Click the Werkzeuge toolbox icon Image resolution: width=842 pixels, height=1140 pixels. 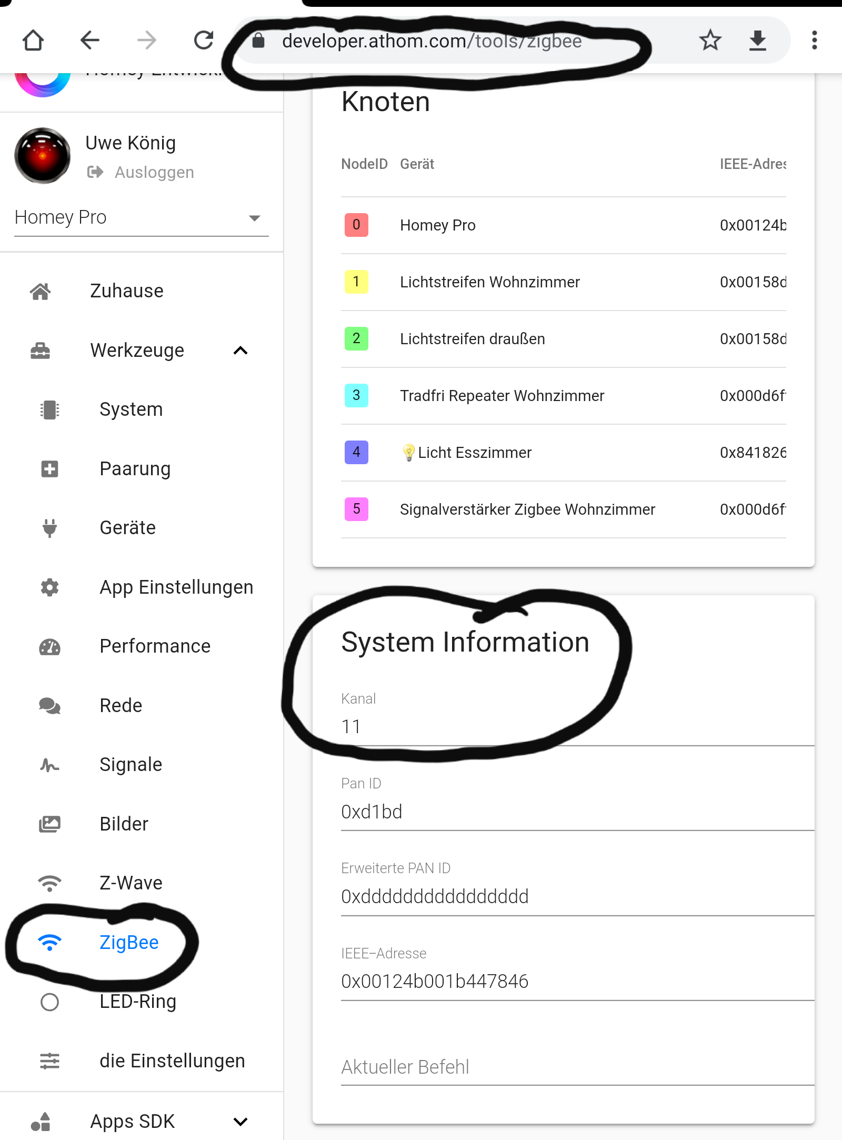tap(40, 350)
